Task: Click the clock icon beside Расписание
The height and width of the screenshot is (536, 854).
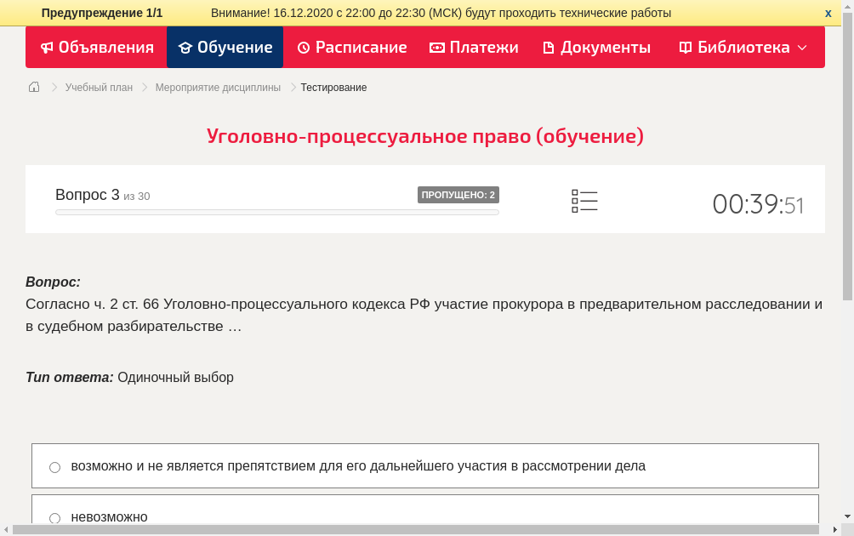Action: coord(304,48)
